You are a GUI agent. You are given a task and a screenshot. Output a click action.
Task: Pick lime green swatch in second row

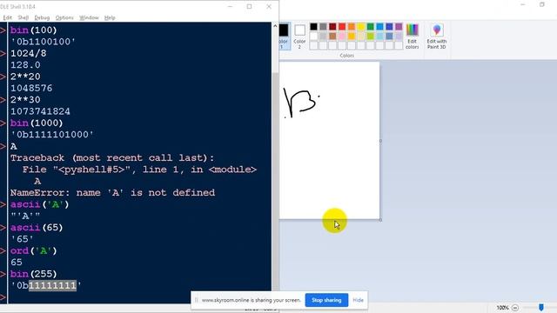(x=371, y=36)
